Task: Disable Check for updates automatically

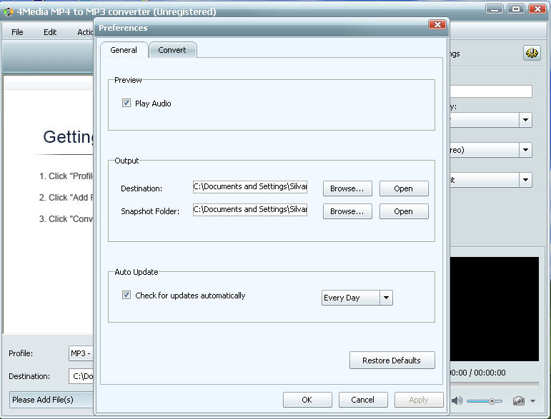Action: 126,295
